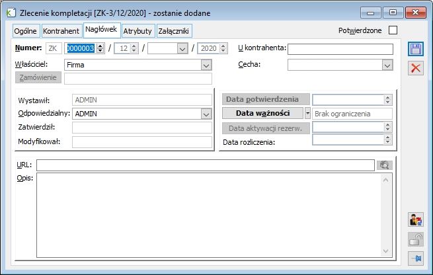Open the Załączniki tab
This screenshot has height=275, width=433.
(173, 31)
